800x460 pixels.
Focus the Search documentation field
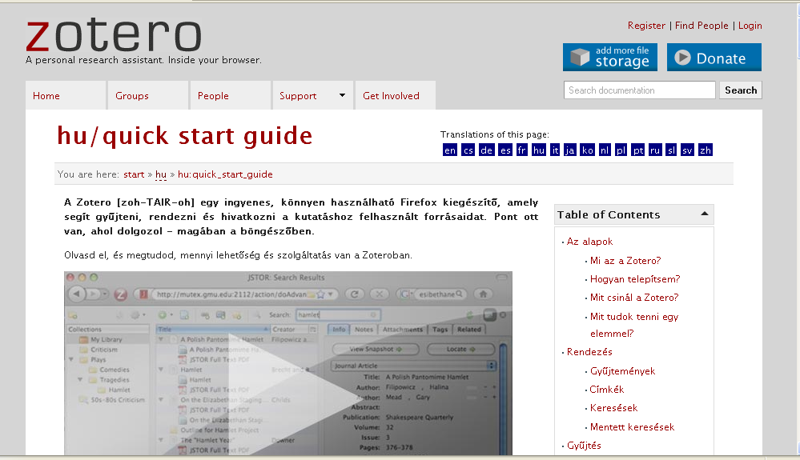pyautogui.click(x=639, y=90)
